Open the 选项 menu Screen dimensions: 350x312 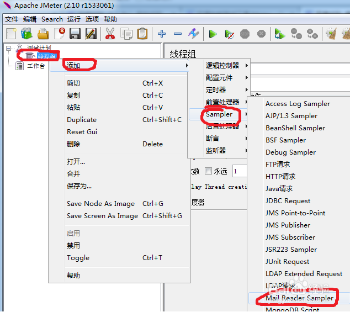coord(92,19)
